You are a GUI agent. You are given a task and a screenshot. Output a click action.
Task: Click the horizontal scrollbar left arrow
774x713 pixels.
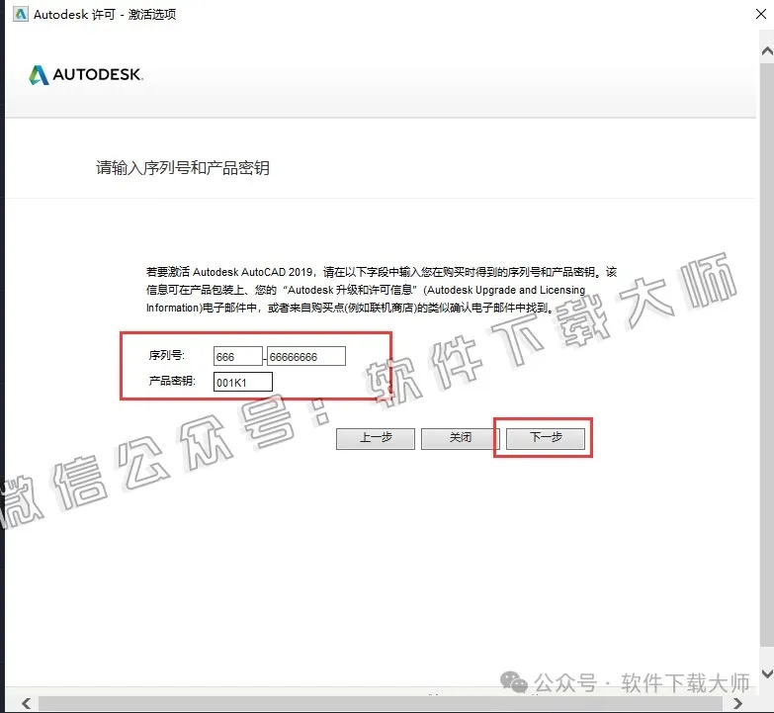point(26,703)
